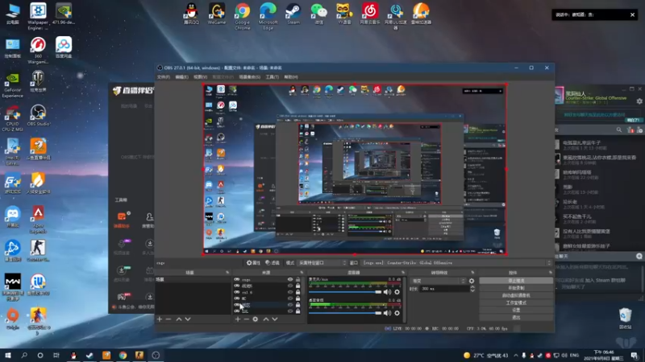Toggle lock on csgo source
This screenshot has height=362, width=645.
(x=298, y=279)
